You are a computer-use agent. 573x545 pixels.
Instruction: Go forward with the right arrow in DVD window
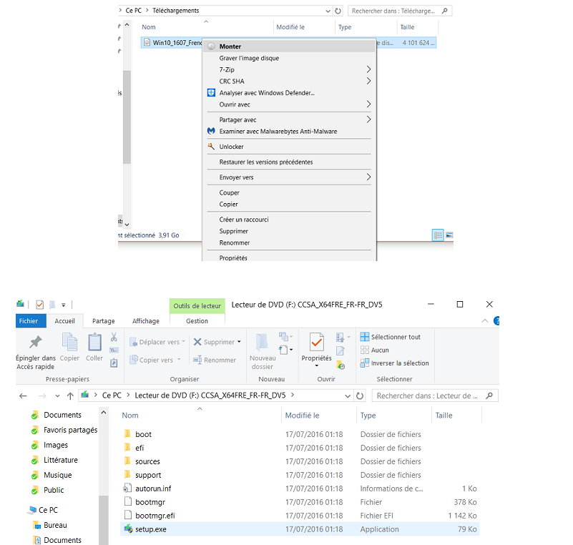[x=42, y=396]
